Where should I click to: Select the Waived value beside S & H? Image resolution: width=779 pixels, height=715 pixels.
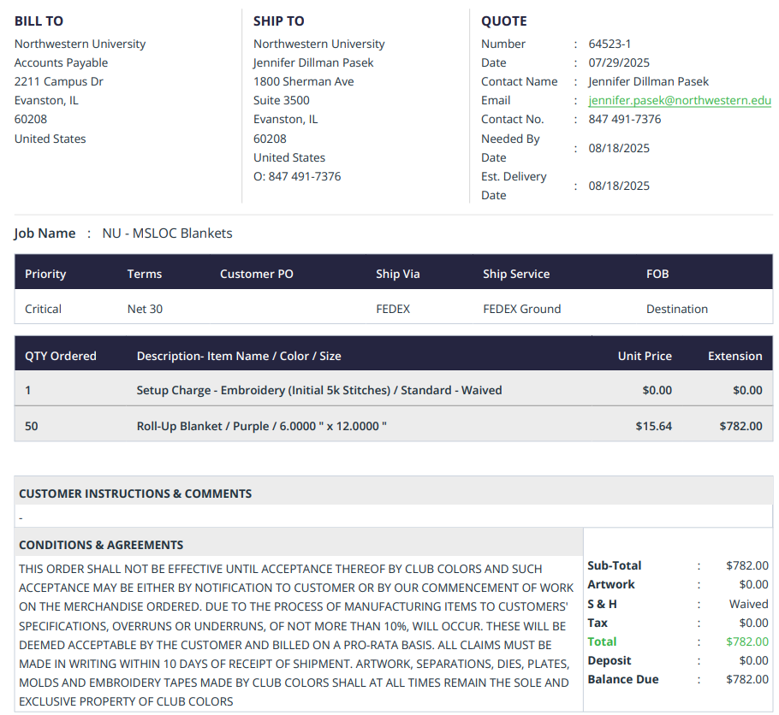coord(748,604)
